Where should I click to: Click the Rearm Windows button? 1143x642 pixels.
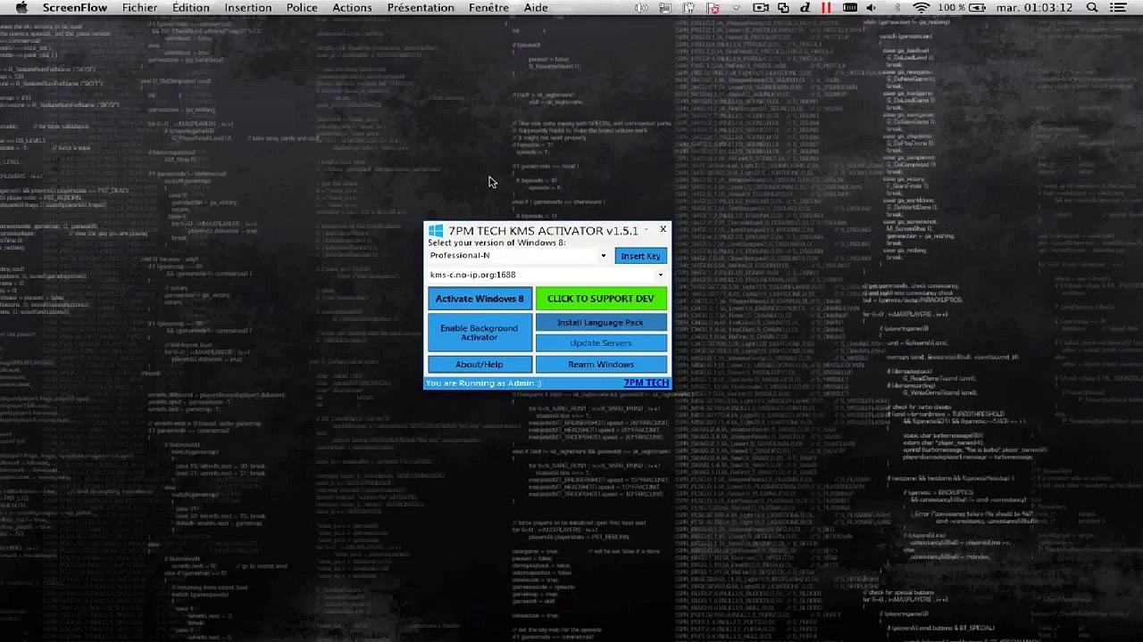[x=600, y=365]
